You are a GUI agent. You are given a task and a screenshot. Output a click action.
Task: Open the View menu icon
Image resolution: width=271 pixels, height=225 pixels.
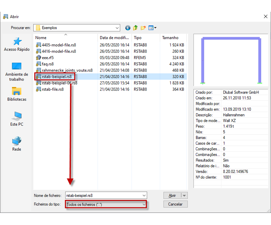[152, 28]
